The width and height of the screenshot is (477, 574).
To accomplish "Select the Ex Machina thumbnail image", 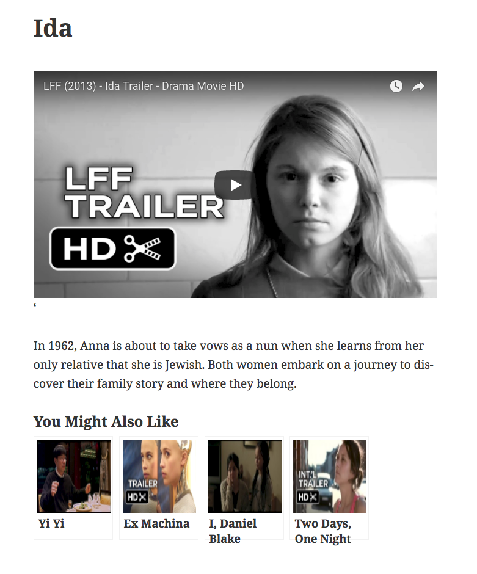I will click(x=159, y=476).
